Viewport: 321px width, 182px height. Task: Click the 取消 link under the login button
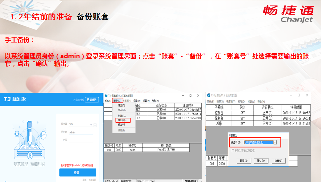coord(84,180)
